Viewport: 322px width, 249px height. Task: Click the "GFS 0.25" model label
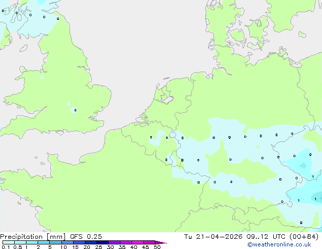click(x=86, y=237)
